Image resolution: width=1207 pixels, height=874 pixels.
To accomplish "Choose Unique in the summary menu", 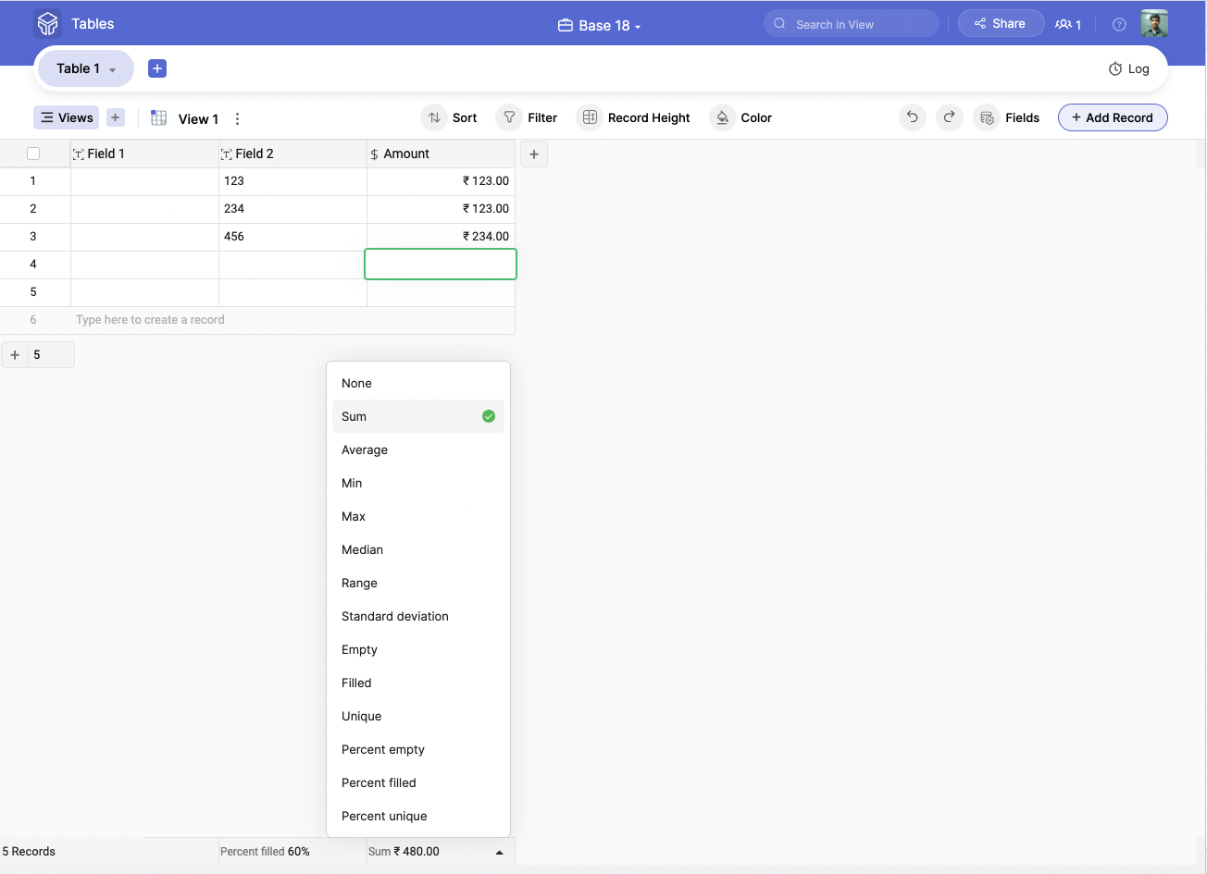I will point(418,716).
